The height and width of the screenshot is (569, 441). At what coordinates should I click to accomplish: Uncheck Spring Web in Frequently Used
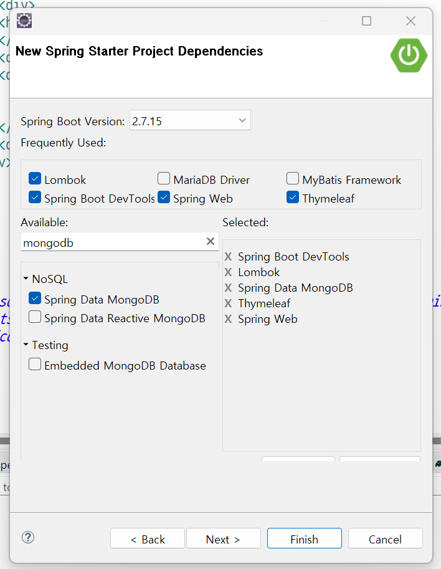(x=164, y=198)
